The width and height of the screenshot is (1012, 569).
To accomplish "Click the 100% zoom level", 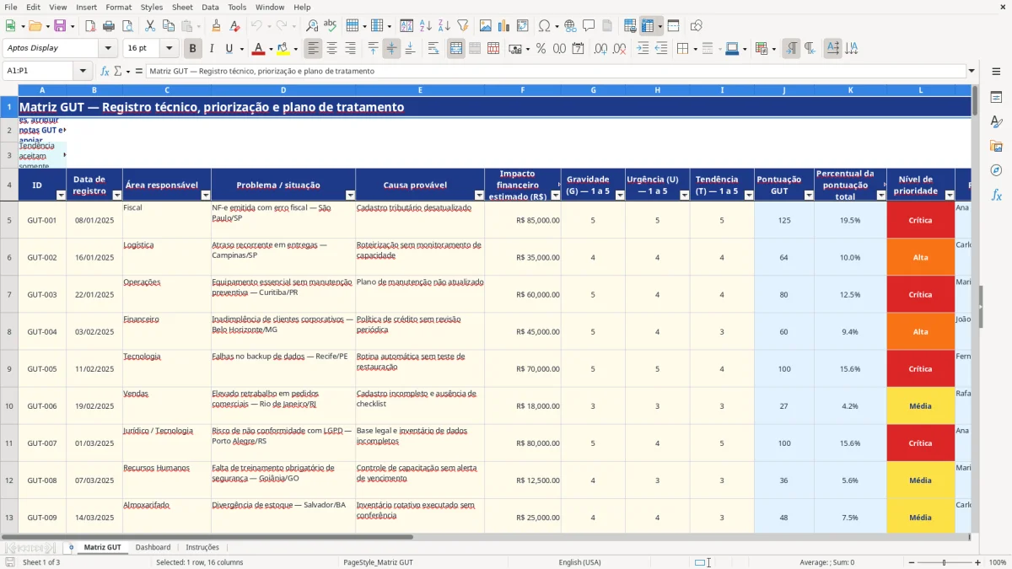I will pyautogui.click(x=998, y=562).
